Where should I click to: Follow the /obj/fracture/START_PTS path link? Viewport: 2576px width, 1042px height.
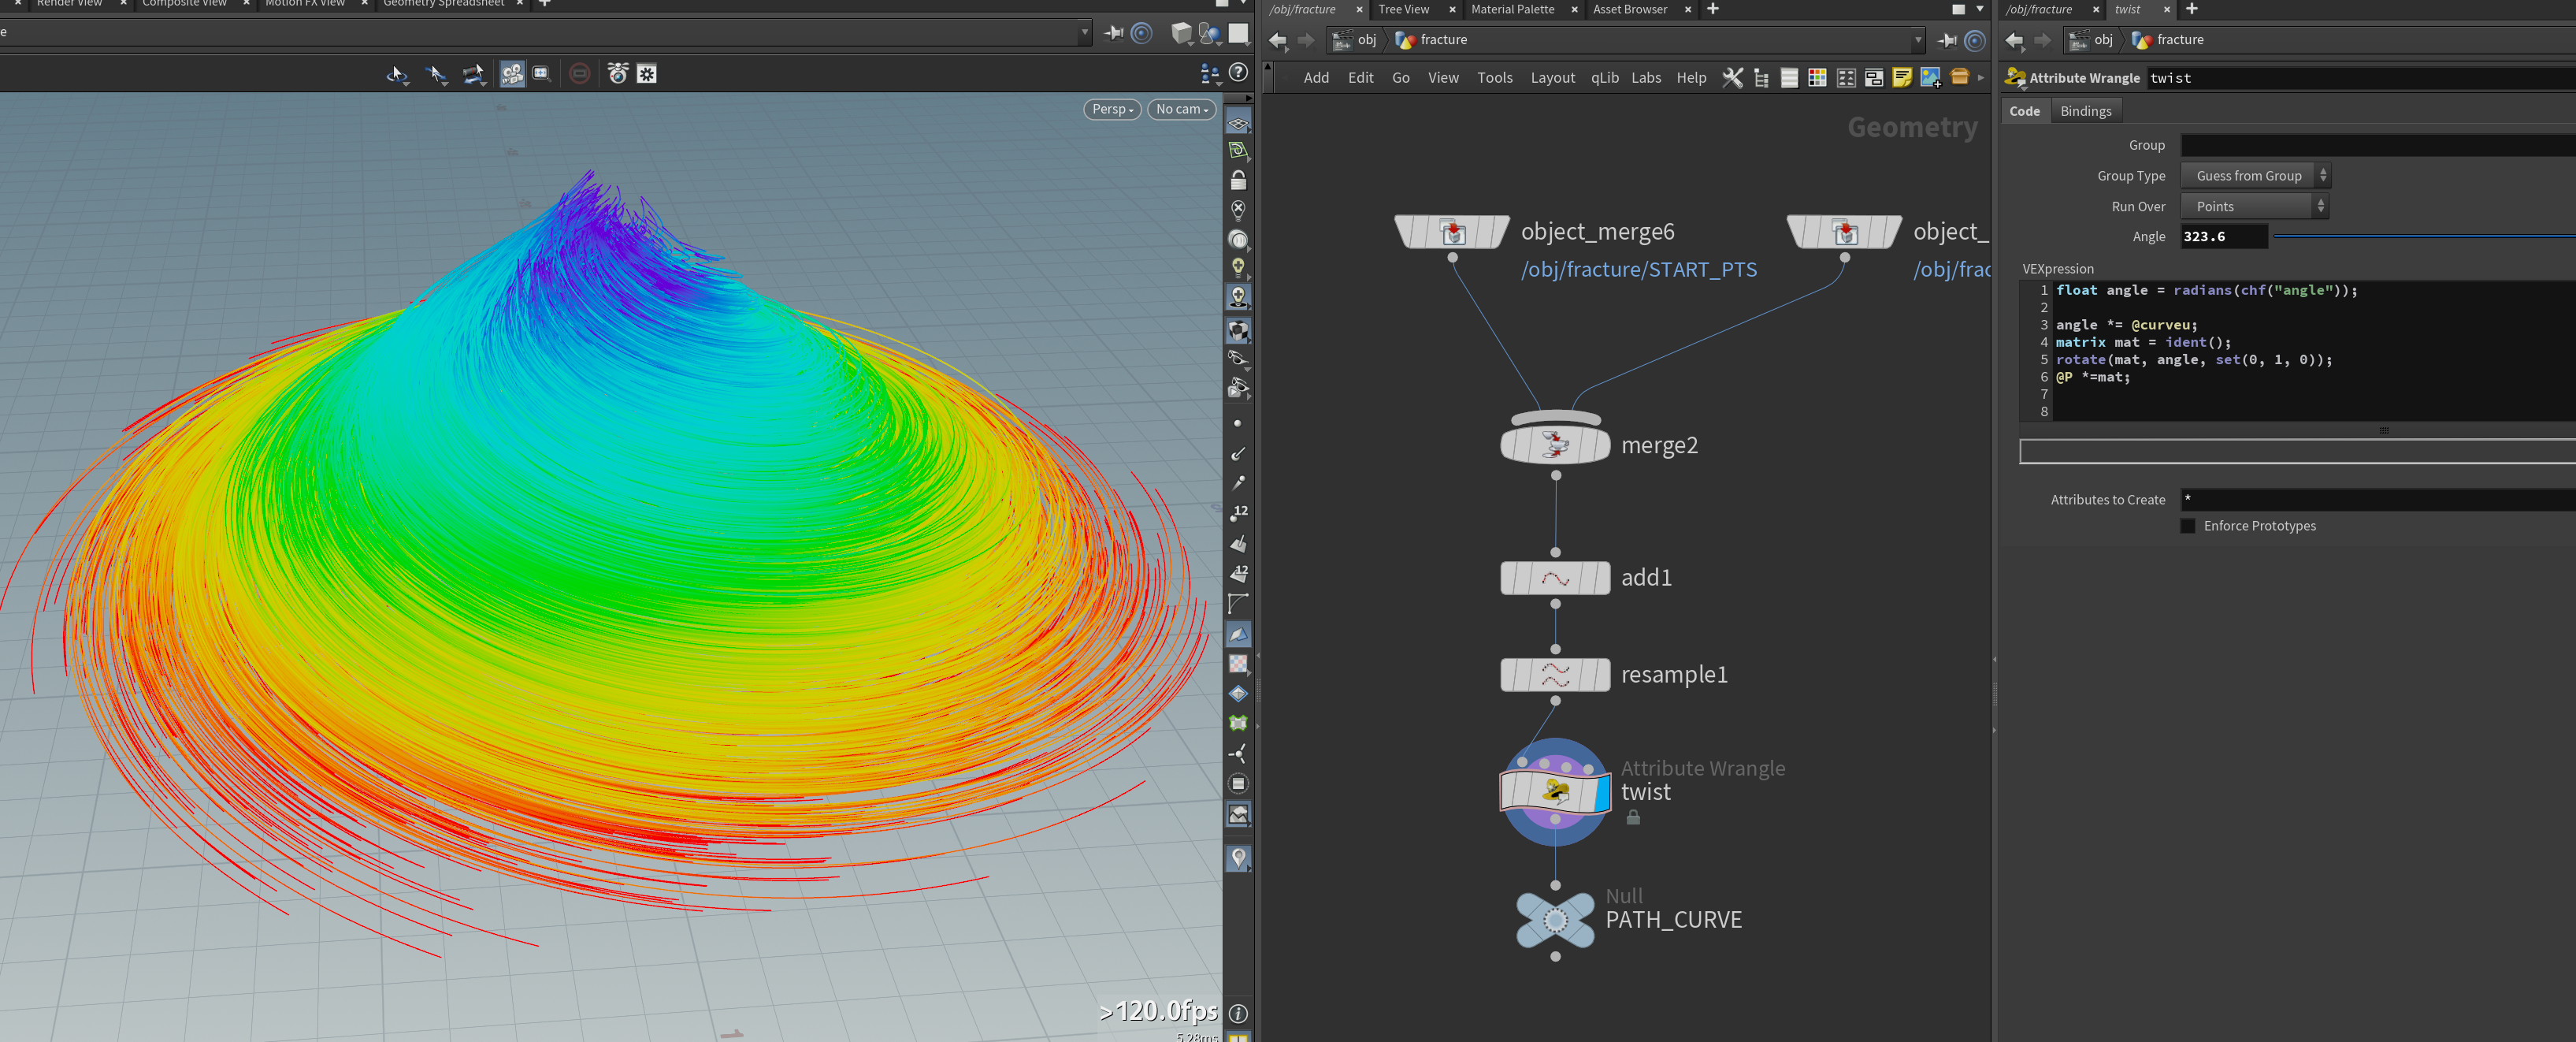tap(1638, 270)
